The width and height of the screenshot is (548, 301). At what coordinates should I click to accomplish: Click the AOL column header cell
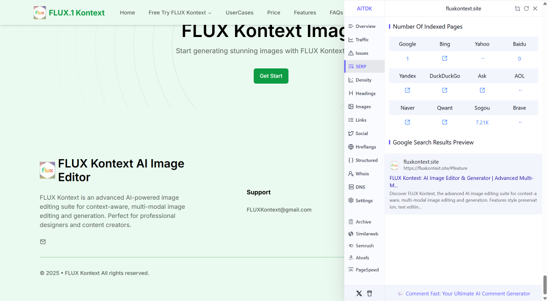pyautogui.click(x=520, y=76)
